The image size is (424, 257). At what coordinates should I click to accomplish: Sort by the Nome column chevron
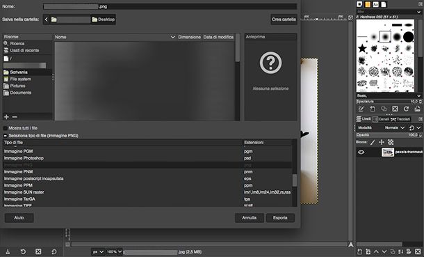click(172, 37)
